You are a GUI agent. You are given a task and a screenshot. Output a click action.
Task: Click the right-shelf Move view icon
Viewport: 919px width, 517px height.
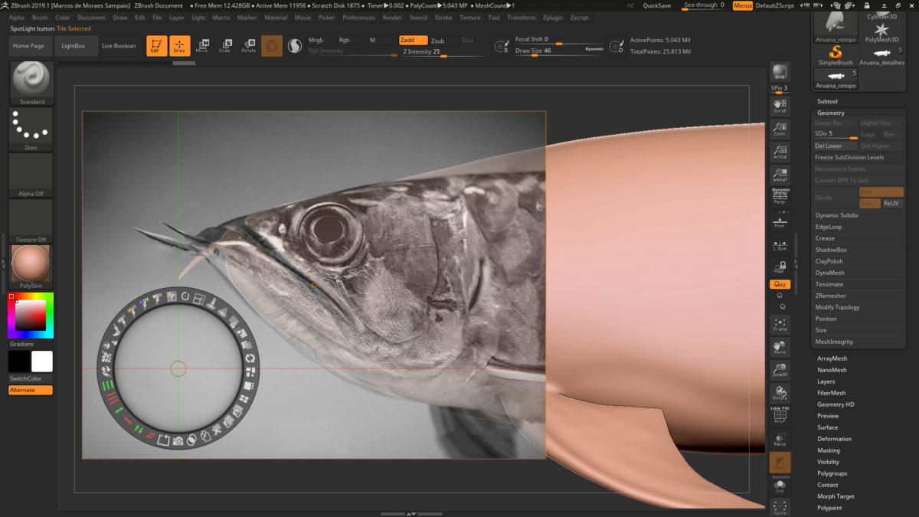[780, 347]
